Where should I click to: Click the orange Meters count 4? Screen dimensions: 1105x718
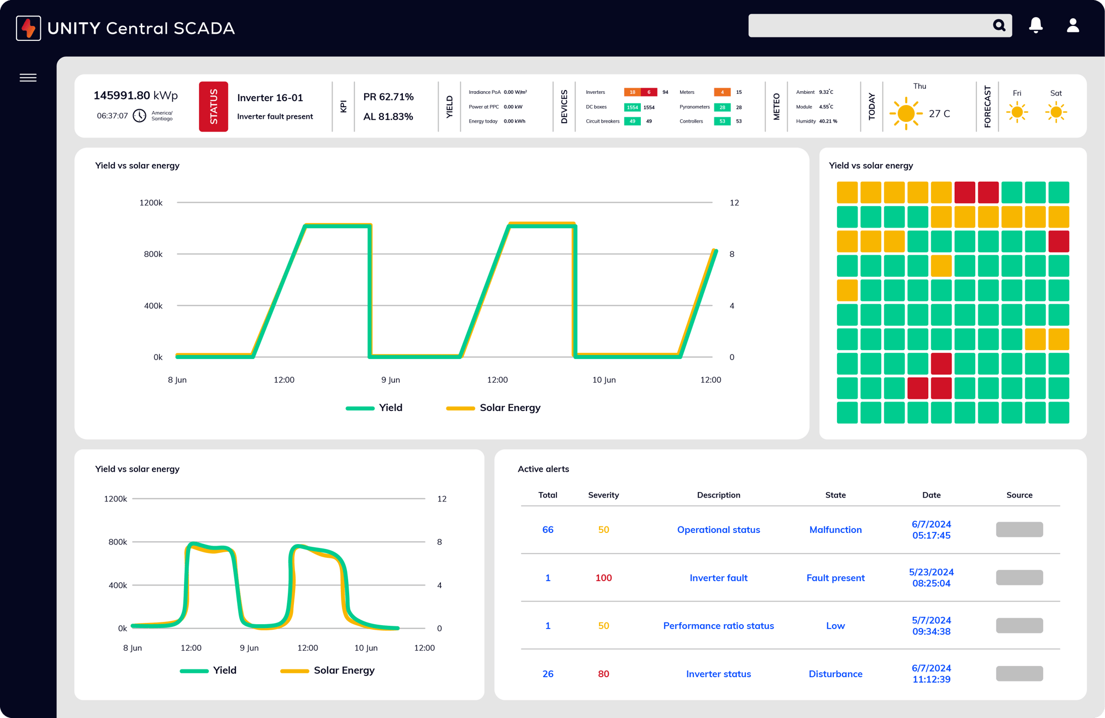coord(722,92)
